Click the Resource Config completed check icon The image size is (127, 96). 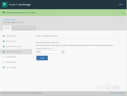tap(4, 68)
